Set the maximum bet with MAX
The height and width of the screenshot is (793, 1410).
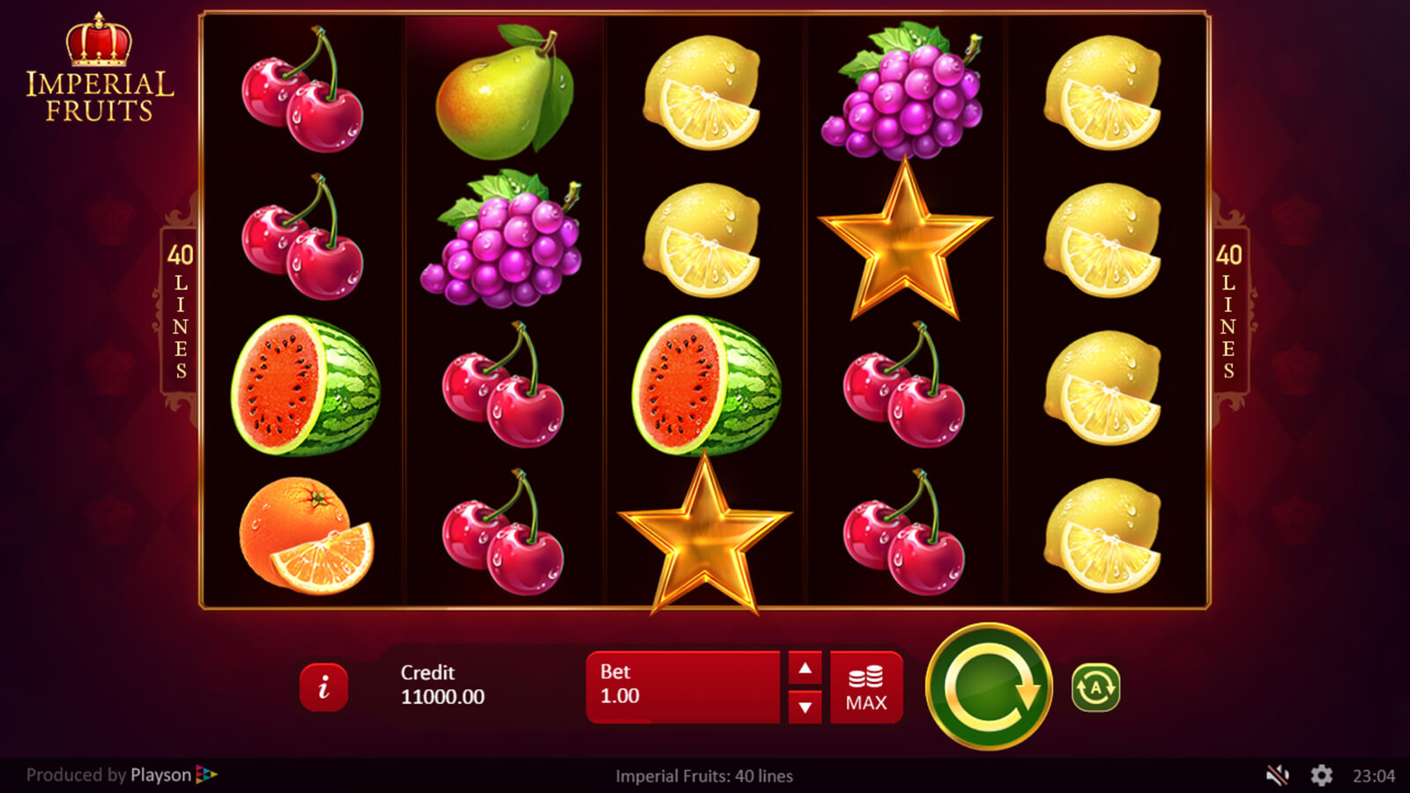coord(866,687)
